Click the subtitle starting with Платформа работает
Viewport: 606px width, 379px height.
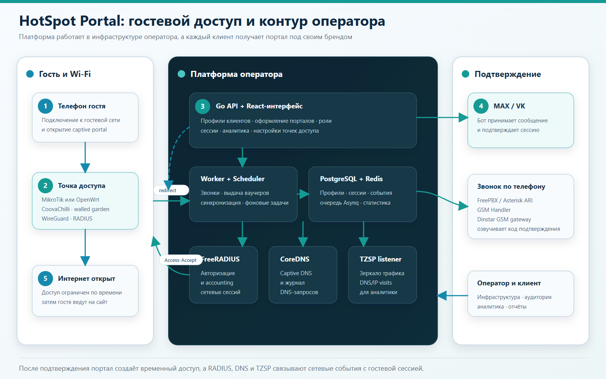pos(186,37)
